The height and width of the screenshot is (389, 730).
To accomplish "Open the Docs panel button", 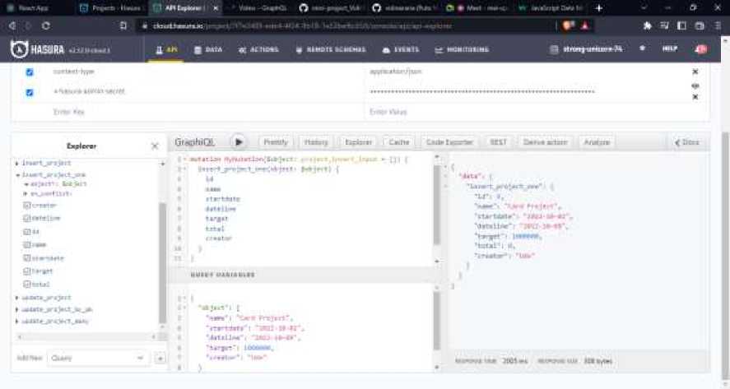I will 686,142.
